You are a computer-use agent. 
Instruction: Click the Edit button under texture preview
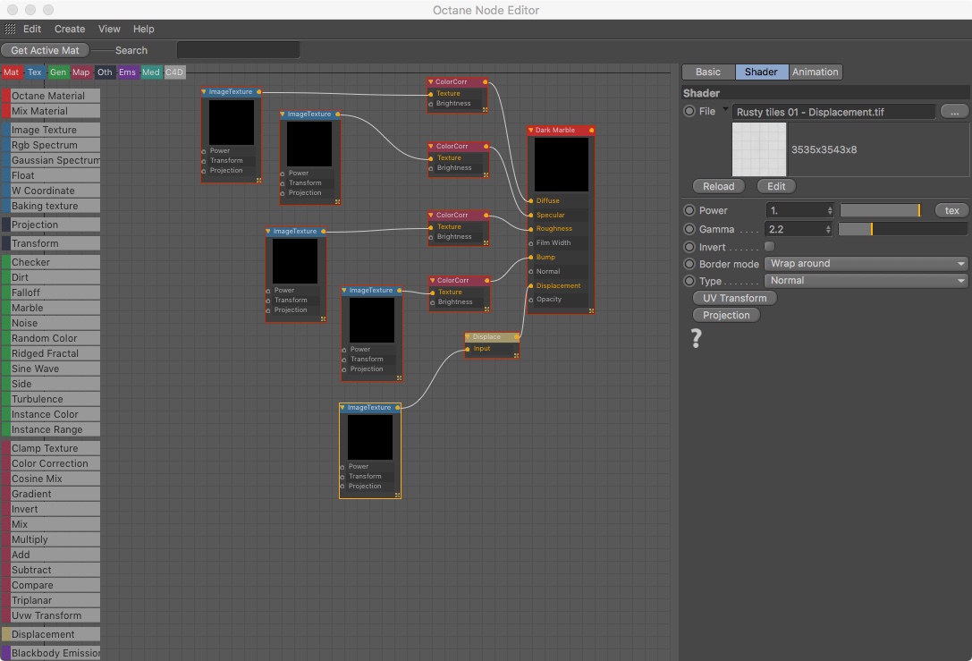[x=776, y=186]
